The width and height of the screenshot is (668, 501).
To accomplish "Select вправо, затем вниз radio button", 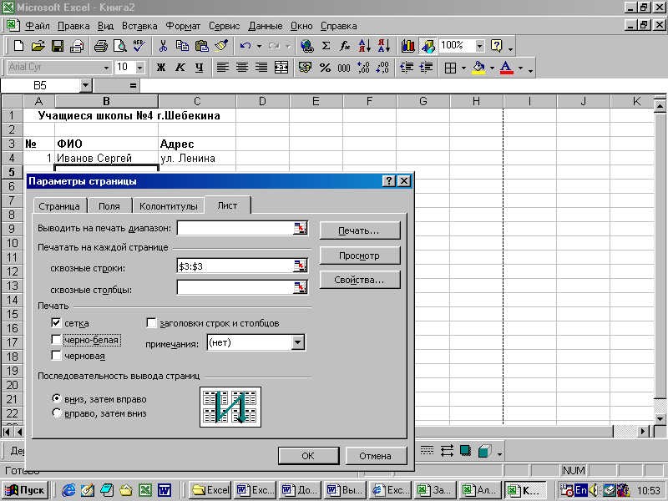I will 56,412.
